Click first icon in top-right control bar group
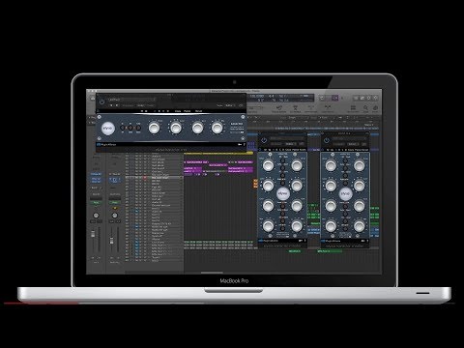464x348 pixels. tap(356, 98)
